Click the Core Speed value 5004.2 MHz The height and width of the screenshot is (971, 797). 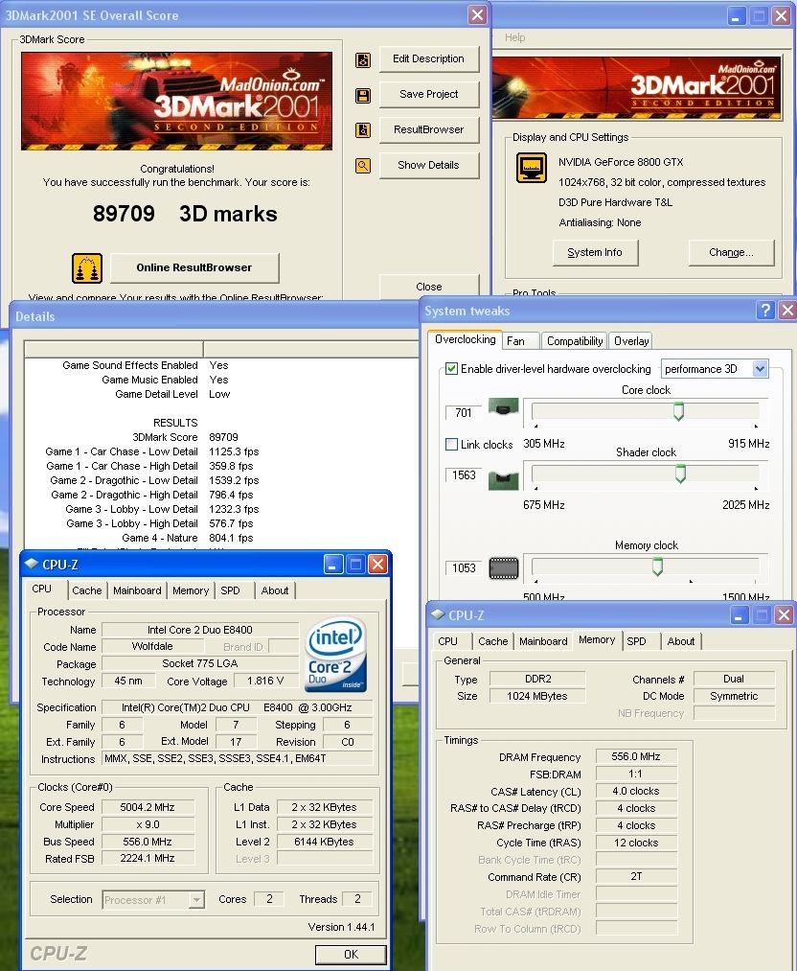point(148,807)
